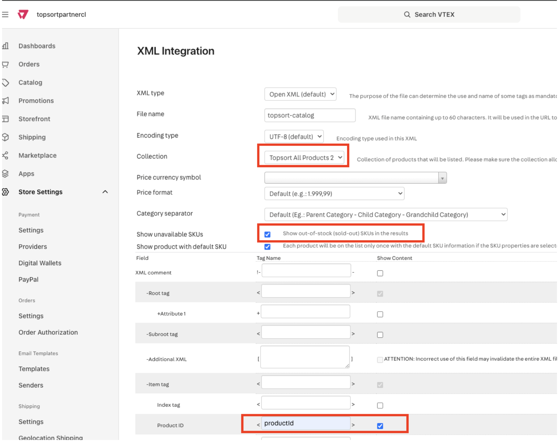Go to Geolocation Shipping

[50, 437]
